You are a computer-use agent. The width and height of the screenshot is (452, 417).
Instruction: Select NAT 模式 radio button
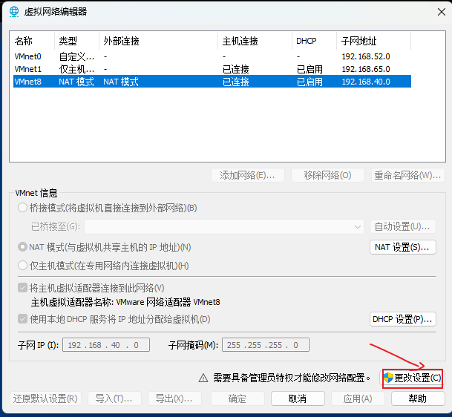pos(22,247)
